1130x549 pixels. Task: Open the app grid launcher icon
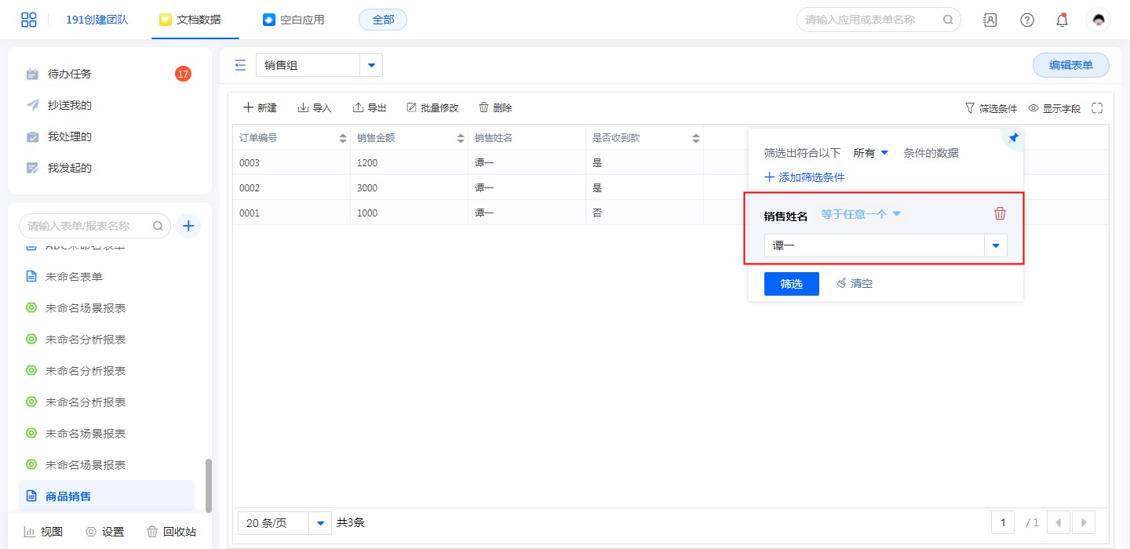tap(29, 20)
